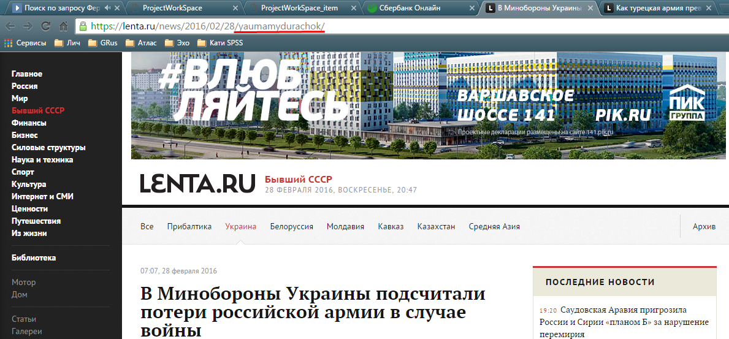
Task: Click the address bar URL field
Action: point(368,27)
